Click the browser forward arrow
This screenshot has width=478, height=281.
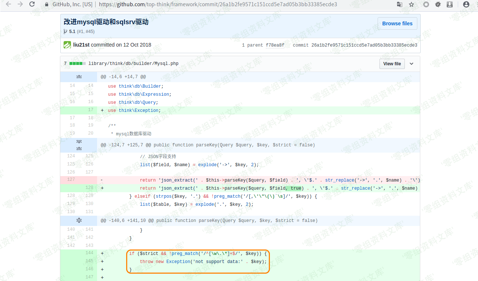pos(20,4)
